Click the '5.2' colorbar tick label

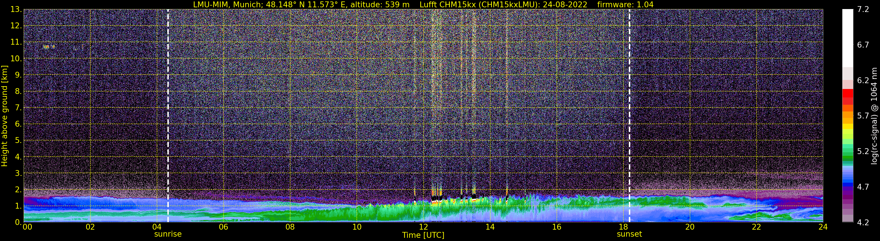click(863, 151)
